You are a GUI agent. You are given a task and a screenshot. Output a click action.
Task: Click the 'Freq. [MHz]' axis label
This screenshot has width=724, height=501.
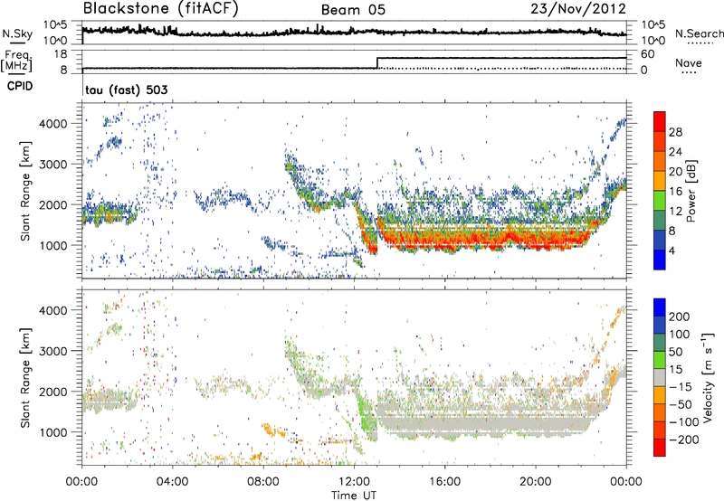coord(16,61)
